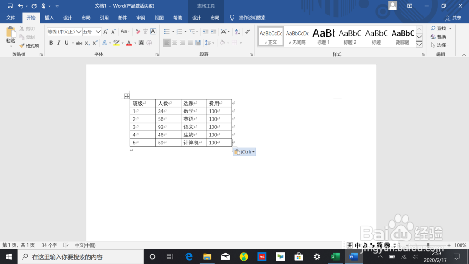This screenshot has width=469, height=264.
Task: Switch to the 审阅 tab
Action: (x=141, y=18)
